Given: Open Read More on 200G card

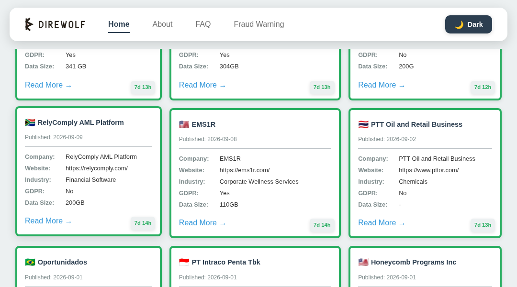Looking at the screenshot, I should pyautogui.click(x=382, y=85).
